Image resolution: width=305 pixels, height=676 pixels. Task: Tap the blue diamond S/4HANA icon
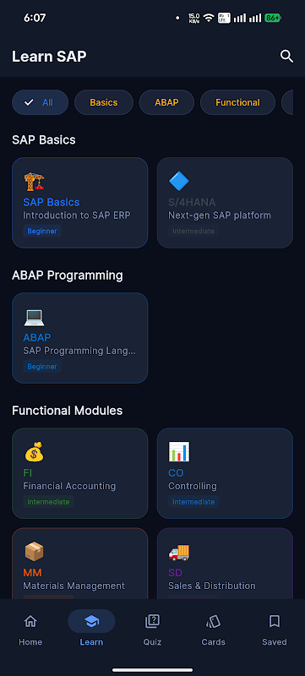[x=179, y=181]
